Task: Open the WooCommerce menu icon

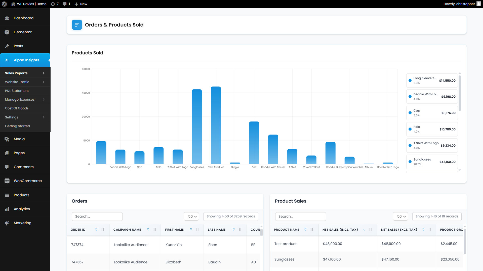Action: [7, 181]
